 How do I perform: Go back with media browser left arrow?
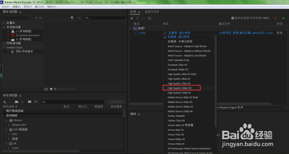click(36, 18)
